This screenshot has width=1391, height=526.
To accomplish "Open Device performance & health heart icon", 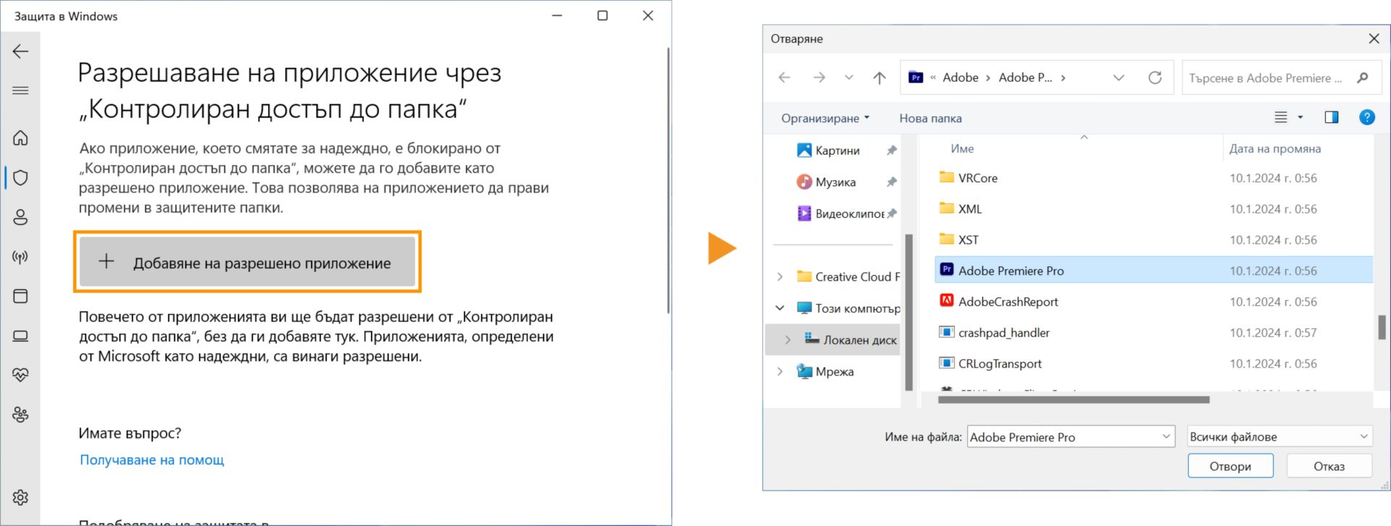I will pos(20,375).
